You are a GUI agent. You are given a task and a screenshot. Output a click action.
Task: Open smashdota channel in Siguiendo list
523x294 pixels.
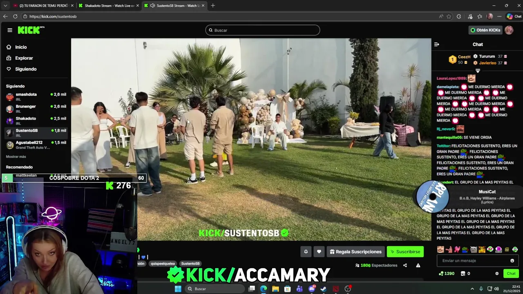point(36,97)
